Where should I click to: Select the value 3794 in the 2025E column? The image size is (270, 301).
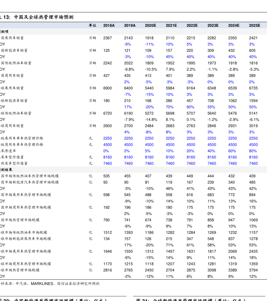[253, 270]
